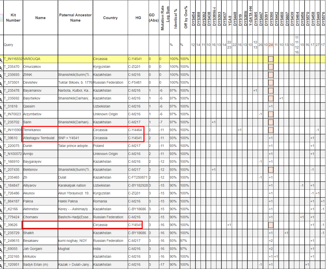Screen dimensions: 328x269
Task: Click ancestor text SNP + Y4541
Action: coord(69,138)
